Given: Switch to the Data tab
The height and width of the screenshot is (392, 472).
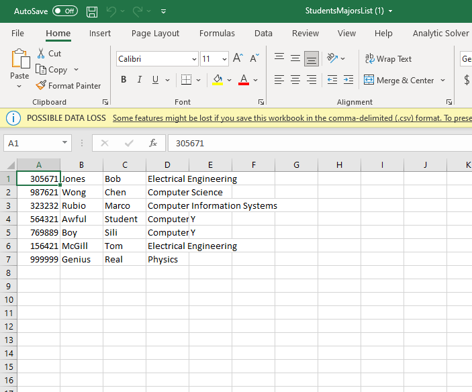Looking at the screenshot, I should click(263, 33).
